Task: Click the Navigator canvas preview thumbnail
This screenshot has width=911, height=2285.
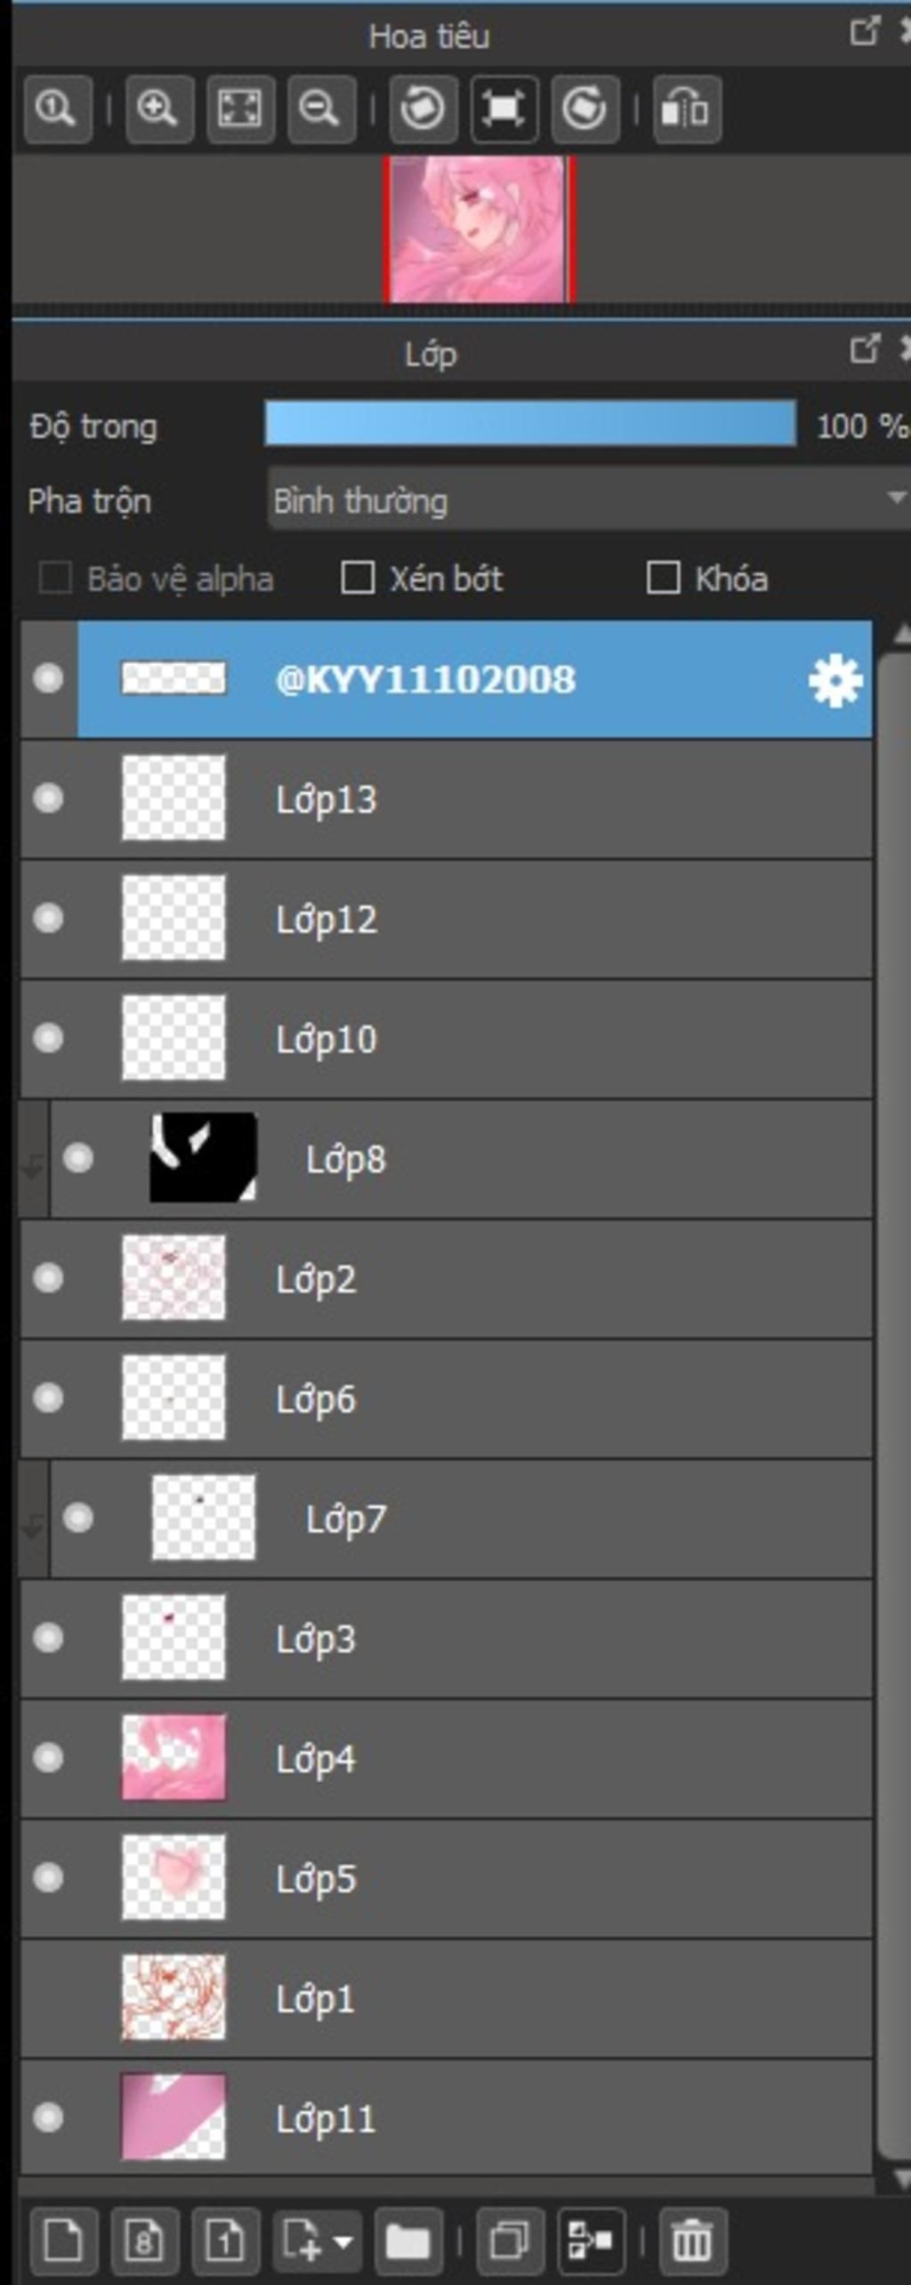Action: (479, 229)
